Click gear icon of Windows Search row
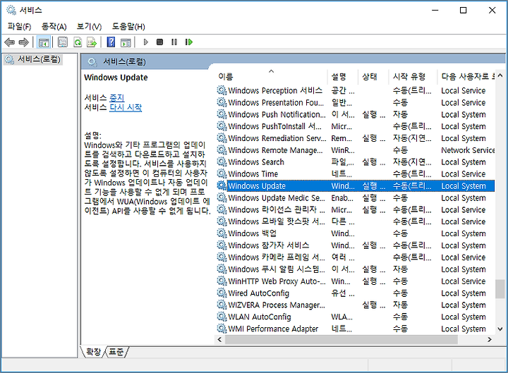508x373 pixels. [x=222, y=161]
